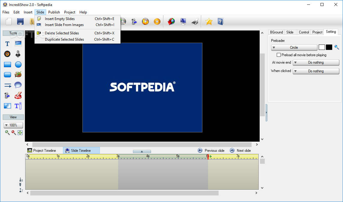Open the When clicked dropdown
Image resolution: width=343 pixels, height=202 pixels.
click(x=316, y=71)
